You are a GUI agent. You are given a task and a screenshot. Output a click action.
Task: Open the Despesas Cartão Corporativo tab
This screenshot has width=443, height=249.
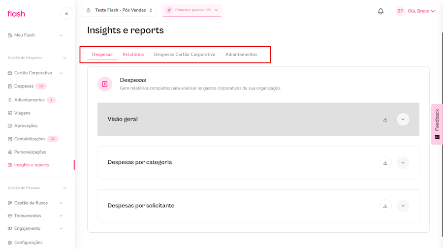185,55
